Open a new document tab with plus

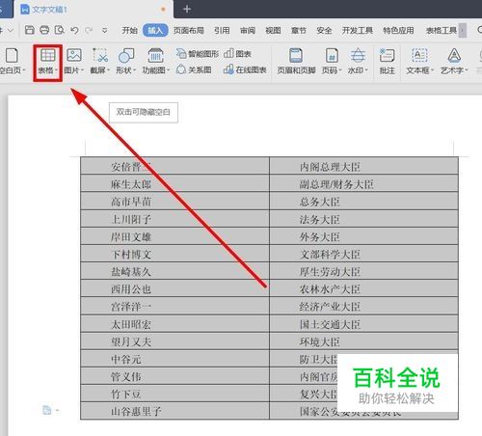(187, 9)
